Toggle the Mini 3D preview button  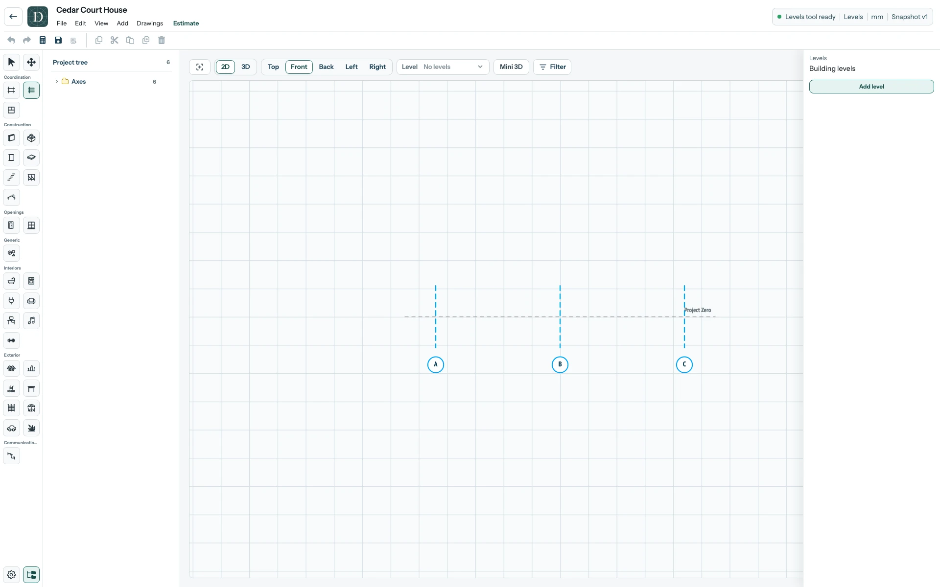coord(511,67)
